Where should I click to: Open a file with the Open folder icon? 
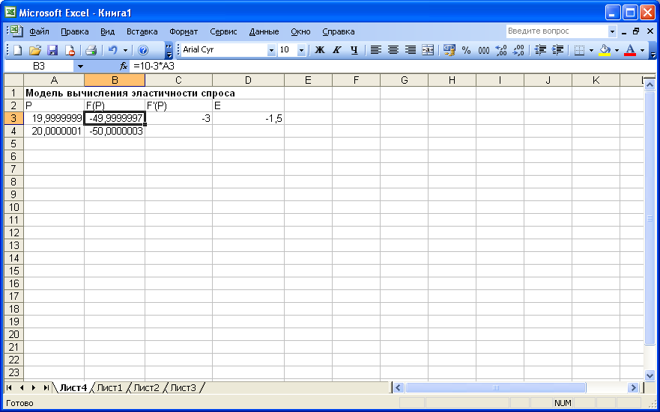35,50
